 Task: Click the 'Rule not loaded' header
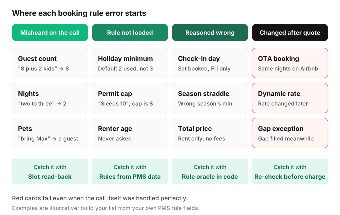(130, 32)
